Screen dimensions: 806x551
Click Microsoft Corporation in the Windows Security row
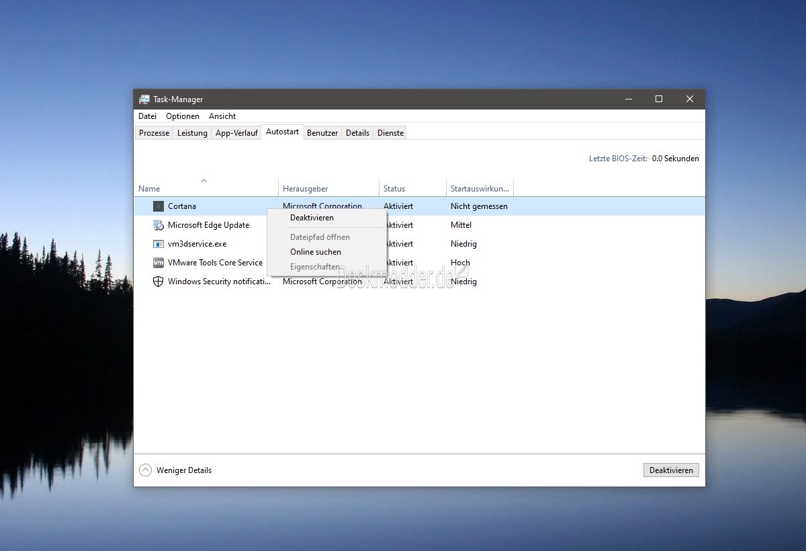click(x=322, y=282)
